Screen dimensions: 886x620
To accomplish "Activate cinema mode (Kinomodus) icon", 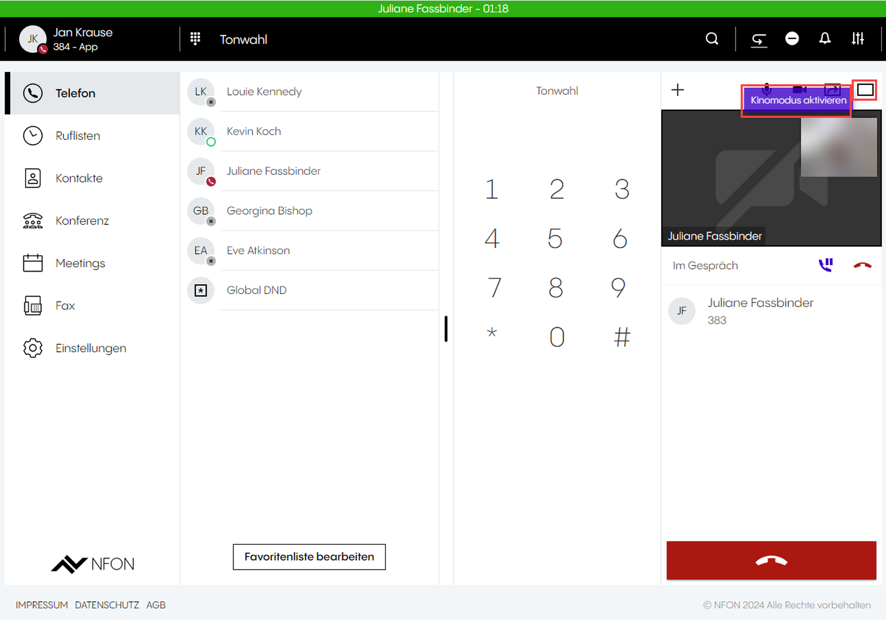I will (865, 90).
